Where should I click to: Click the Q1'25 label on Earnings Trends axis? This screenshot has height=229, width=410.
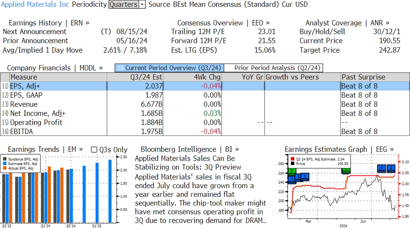pyautogui.click(x=96, y=226)
